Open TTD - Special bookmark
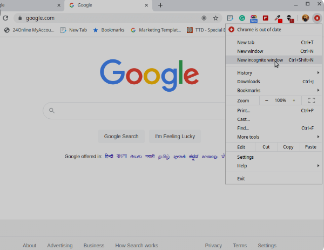324x250 pixels. 206,30
